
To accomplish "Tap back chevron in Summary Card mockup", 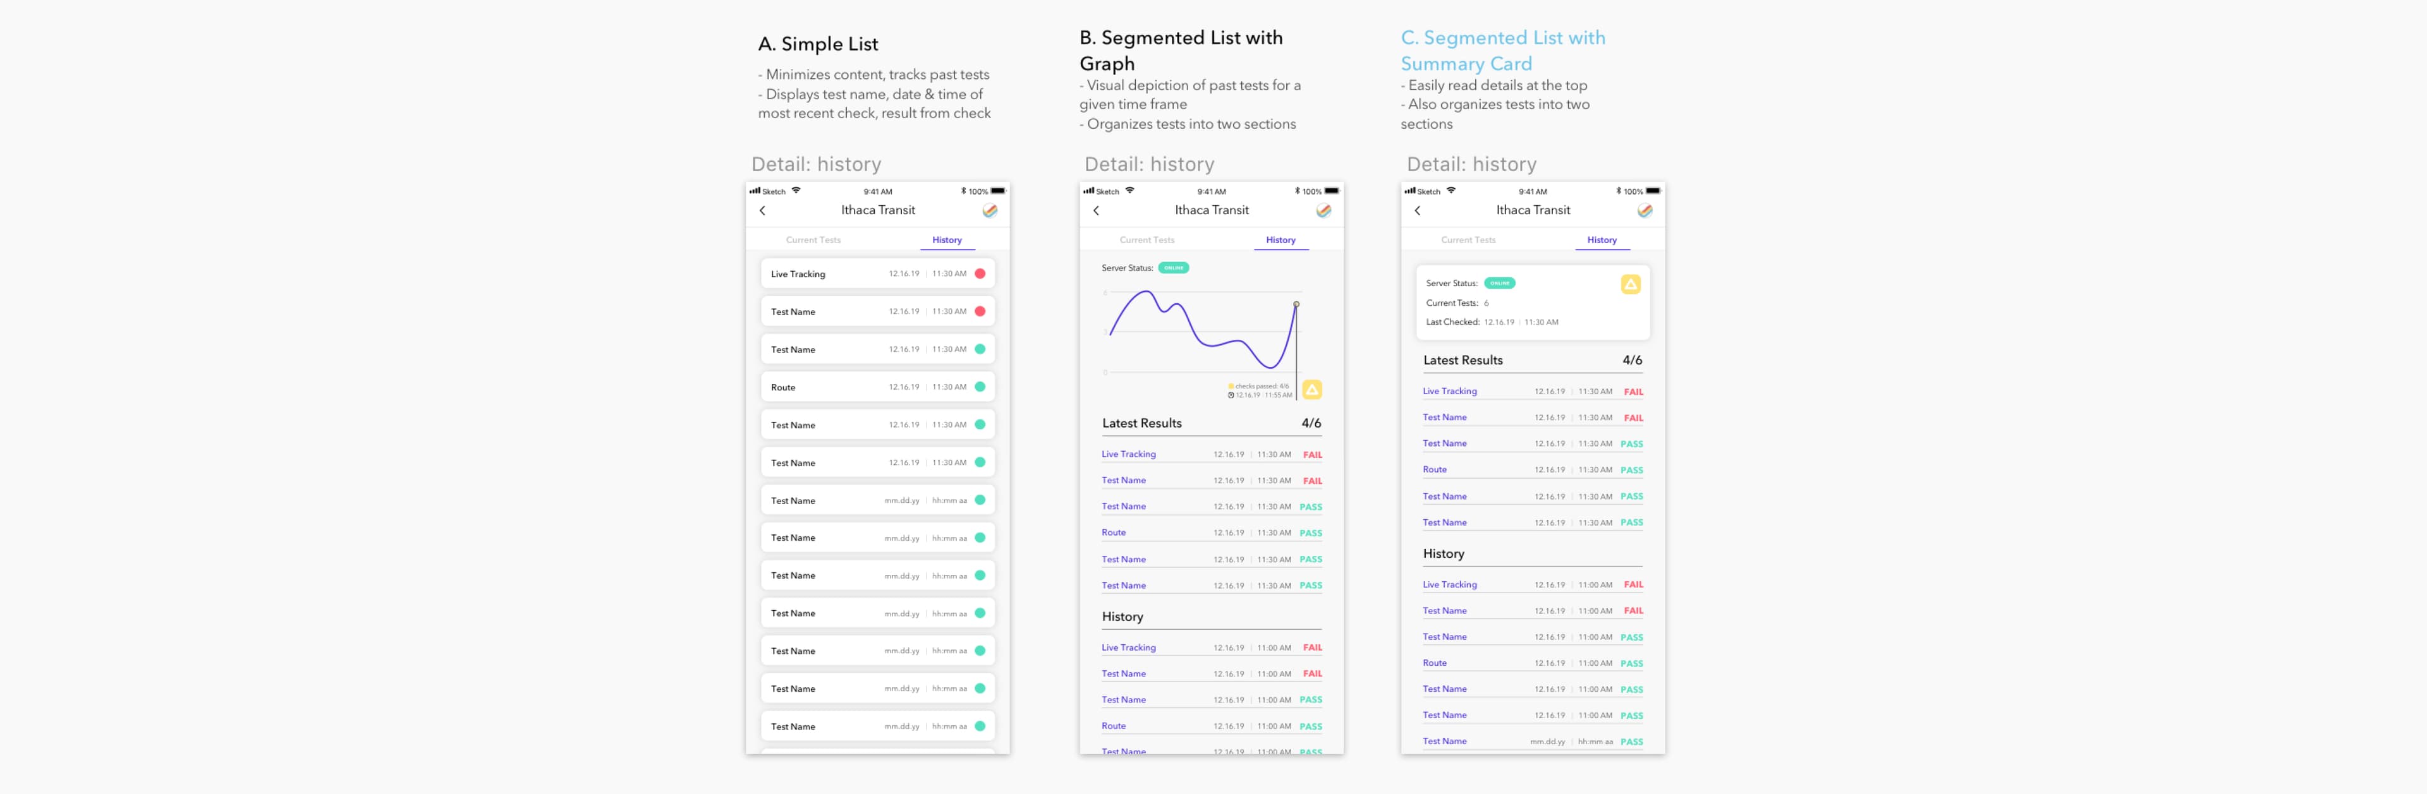I will coord(1417,211).
